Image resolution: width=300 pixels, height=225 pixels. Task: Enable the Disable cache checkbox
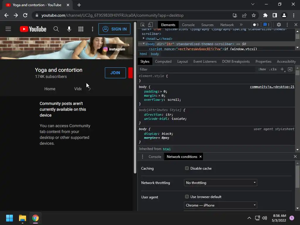tap(187, 168)
